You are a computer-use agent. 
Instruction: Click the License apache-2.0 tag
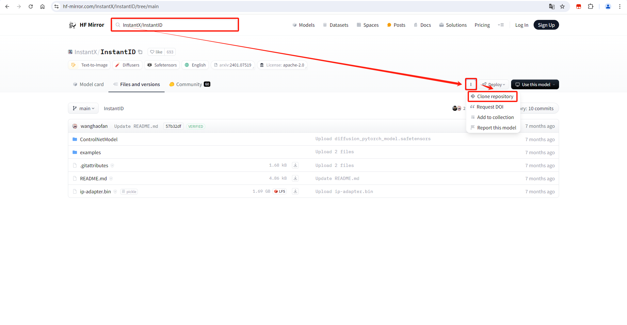pos(282,65)
